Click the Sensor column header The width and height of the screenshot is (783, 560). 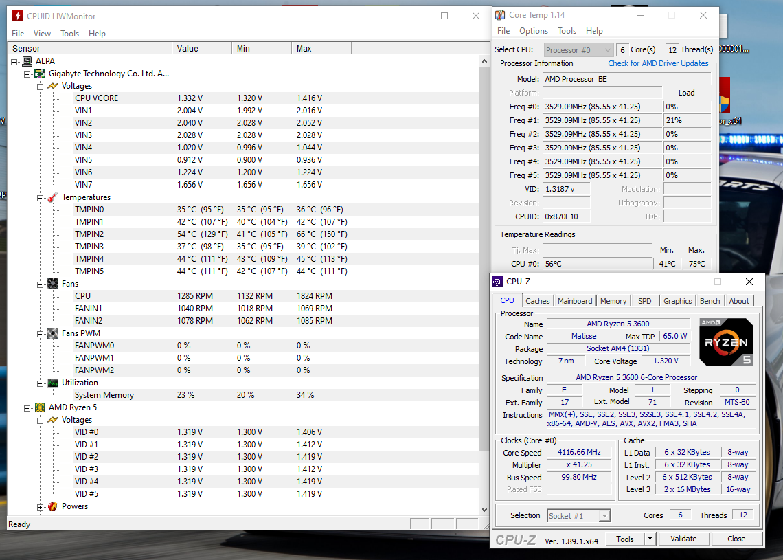(x=91, y=49)
